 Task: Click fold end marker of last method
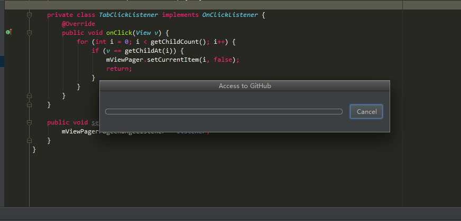coord(29,141)
